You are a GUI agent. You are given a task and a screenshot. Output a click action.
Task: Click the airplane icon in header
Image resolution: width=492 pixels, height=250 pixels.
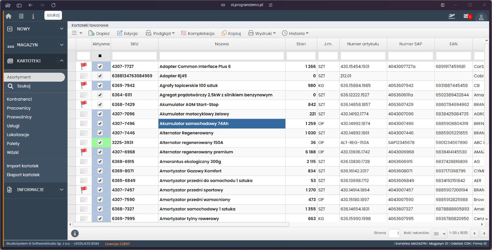click(x=452, y=16)
